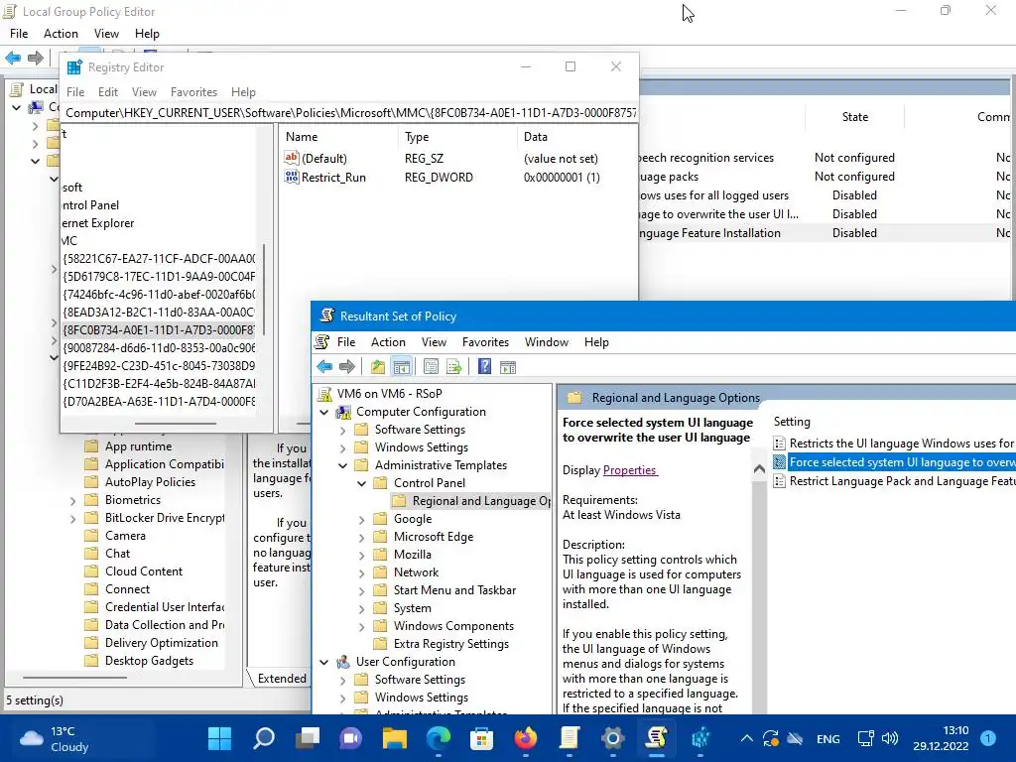Click the Registry Editor address bar

[x=350, y=113]
